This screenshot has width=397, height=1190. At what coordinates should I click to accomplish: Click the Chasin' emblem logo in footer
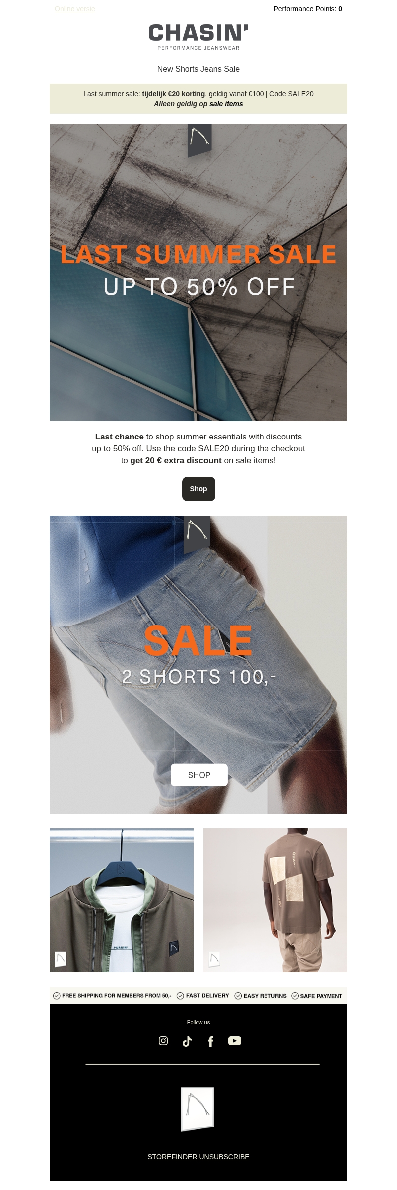(198, 1110)
